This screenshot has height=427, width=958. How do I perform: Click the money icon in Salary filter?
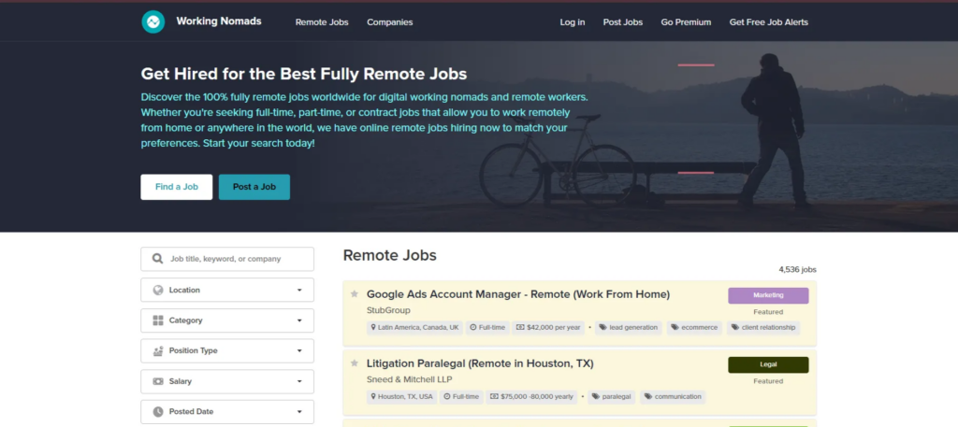[158, 382]
